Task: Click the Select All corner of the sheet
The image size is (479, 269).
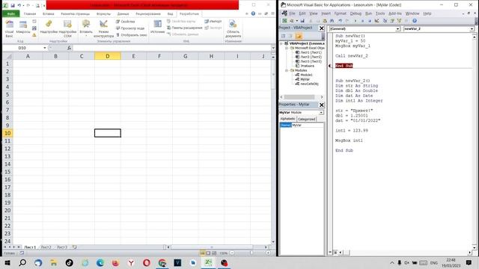Action: tap(7, 56)
